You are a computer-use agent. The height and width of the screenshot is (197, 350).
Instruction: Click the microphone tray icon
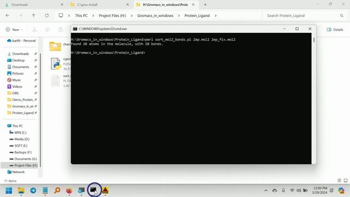tap(283, 190)
